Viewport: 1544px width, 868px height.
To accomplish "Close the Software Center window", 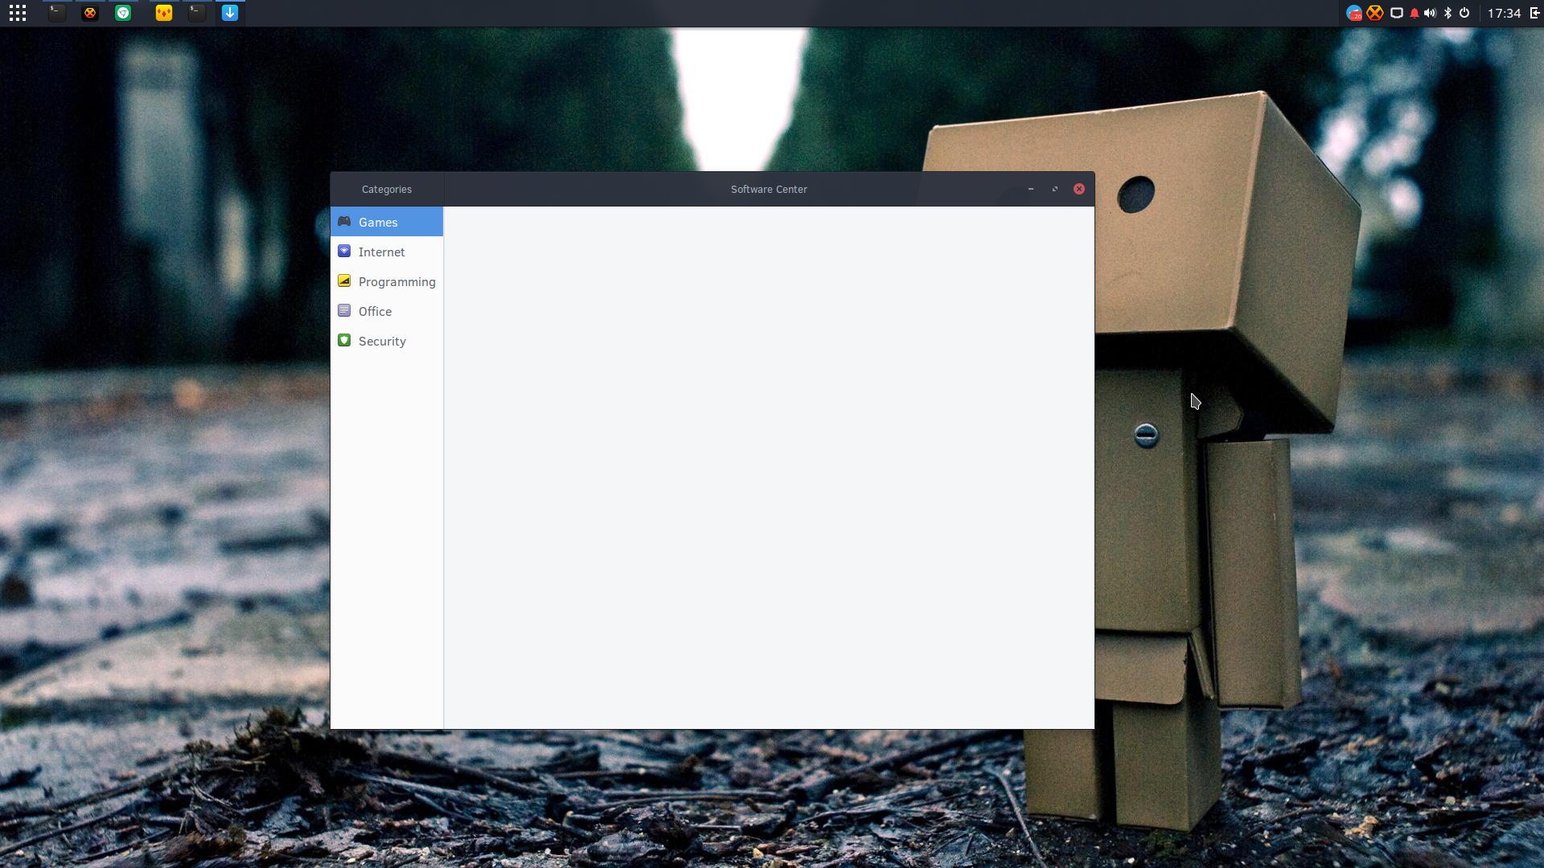I will pos(1079,190).
